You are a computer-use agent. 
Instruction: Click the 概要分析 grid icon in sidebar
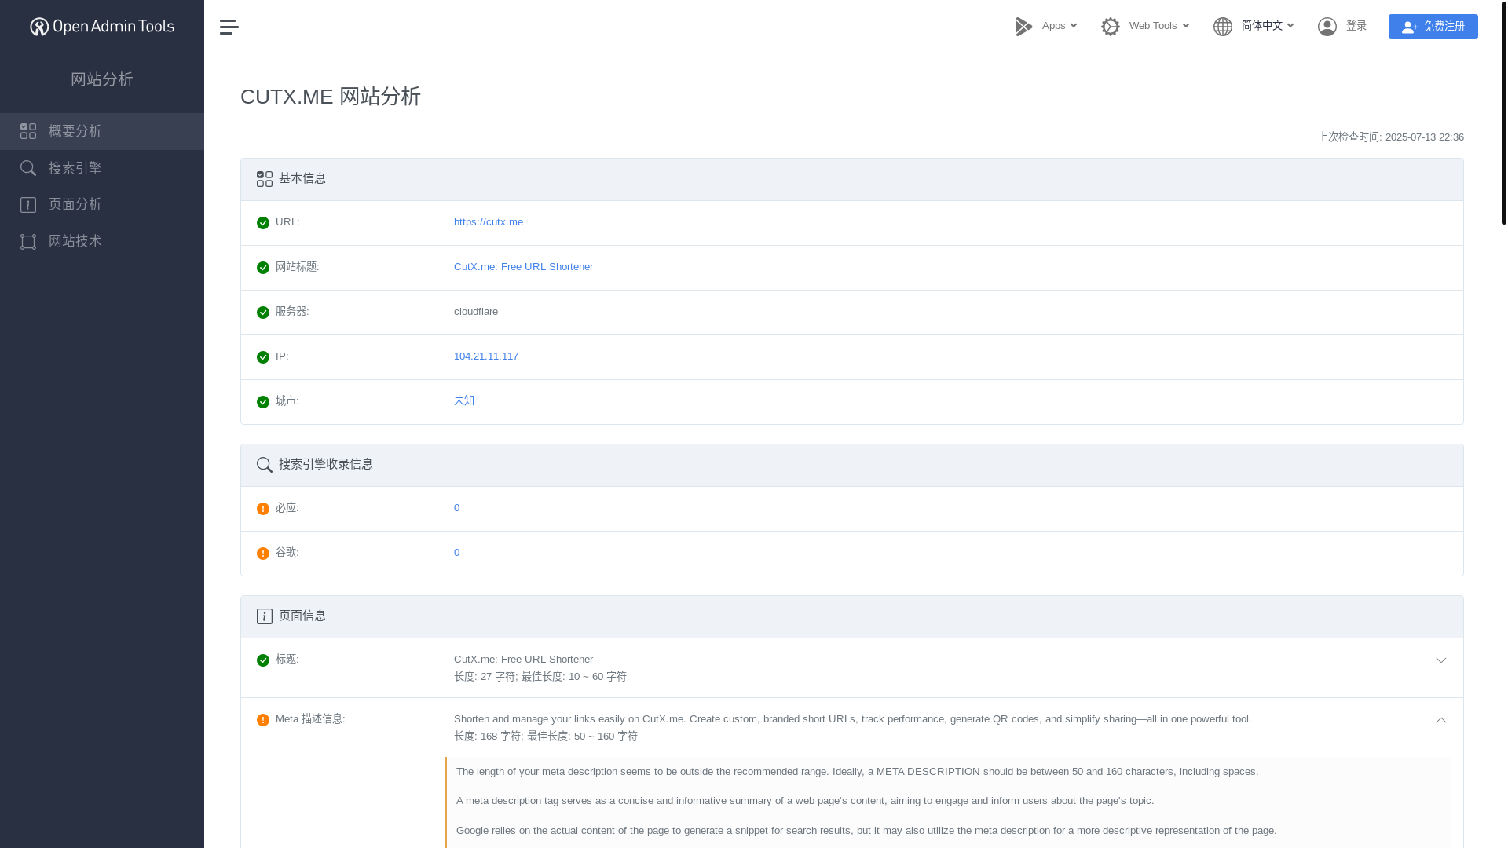coord(28,131)
